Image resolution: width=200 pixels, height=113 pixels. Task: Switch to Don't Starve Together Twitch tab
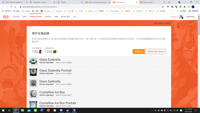(x=15, y=2)
